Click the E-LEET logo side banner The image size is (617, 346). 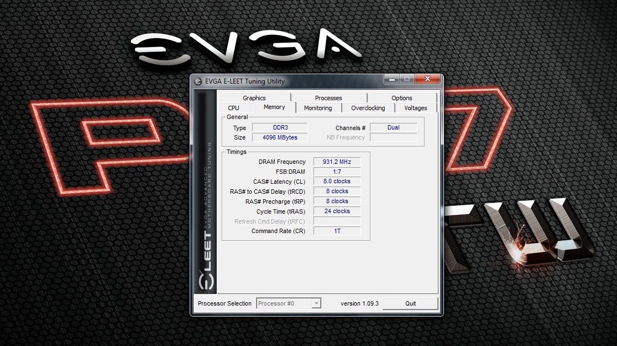[206, 192]
